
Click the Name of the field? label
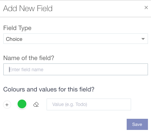click(29, 58)
